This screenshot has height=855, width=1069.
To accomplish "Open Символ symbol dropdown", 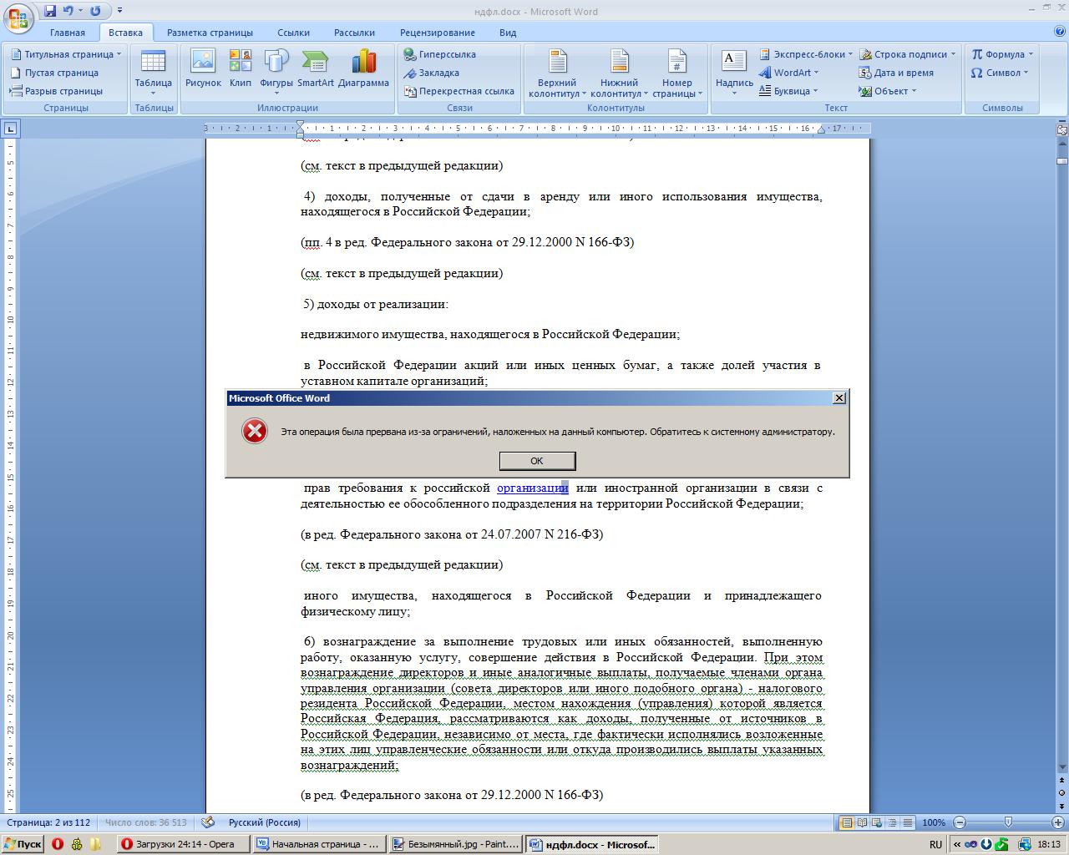I will point(1000,73).
